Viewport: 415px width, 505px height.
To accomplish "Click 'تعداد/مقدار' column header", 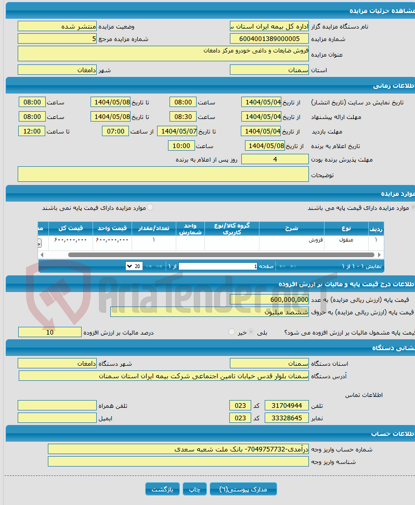I will [154, 229].
